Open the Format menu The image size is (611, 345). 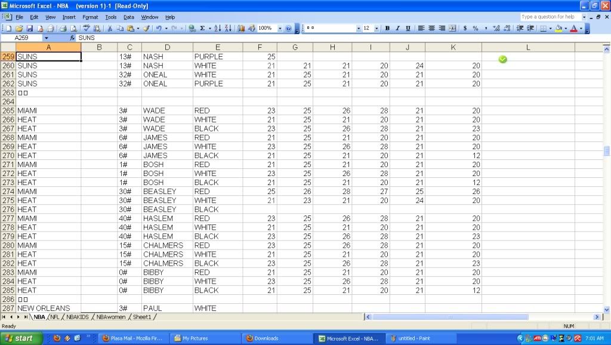point(90,17)
